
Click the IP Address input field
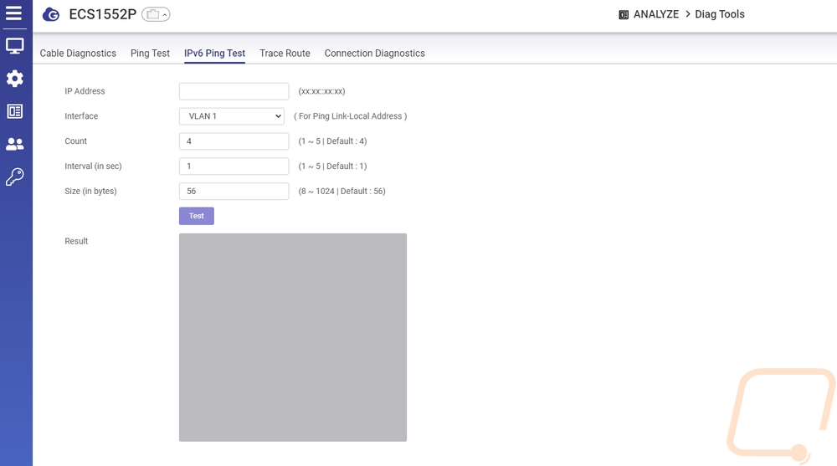click(x=234, y=91)
